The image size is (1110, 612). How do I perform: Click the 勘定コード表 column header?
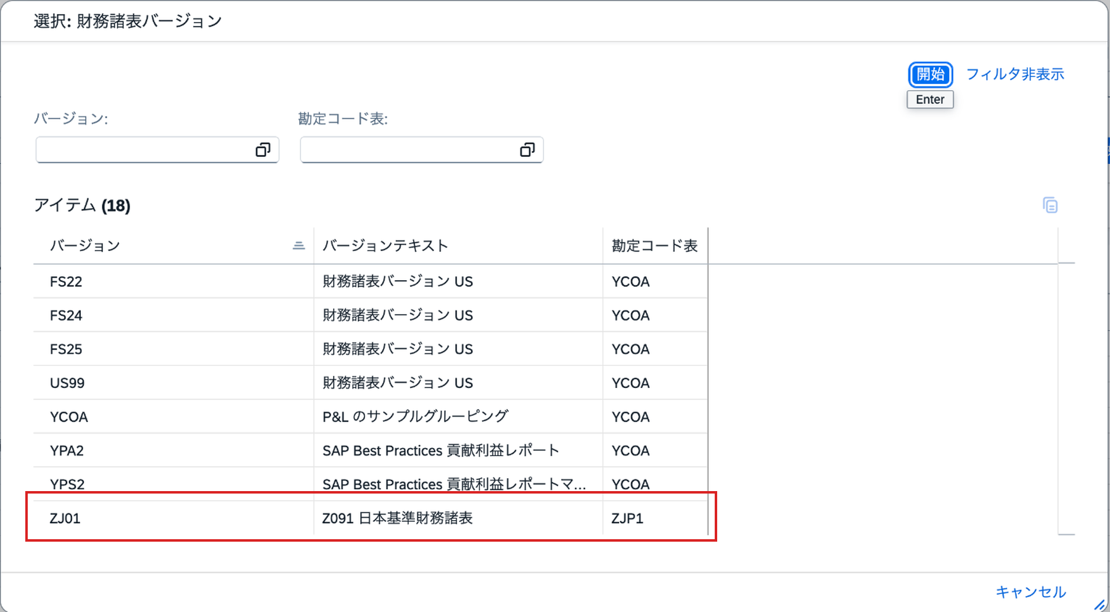[x=655, y=246]
